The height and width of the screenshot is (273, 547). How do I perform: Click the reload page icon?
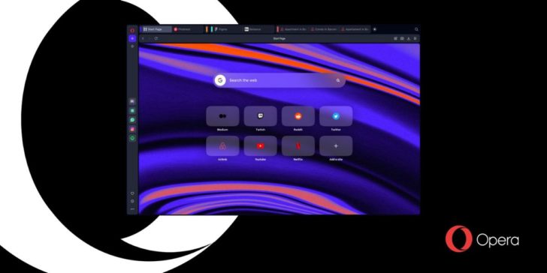(x=156, y=39)
